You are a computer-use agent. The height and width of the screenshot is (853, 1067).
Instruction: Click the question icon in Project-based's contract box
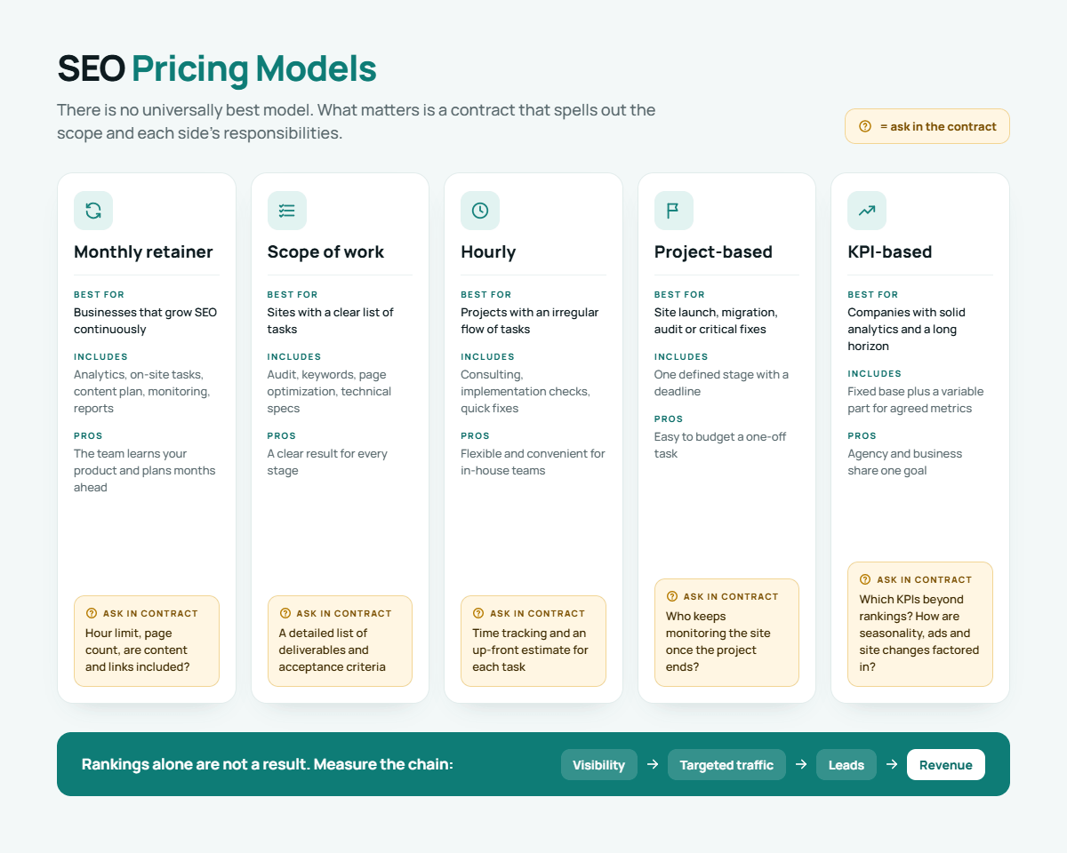(x=672, y=596)
